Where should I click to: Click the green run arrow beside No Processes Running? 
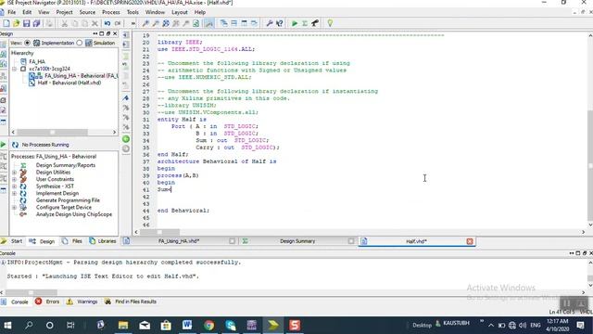[4, 145]
